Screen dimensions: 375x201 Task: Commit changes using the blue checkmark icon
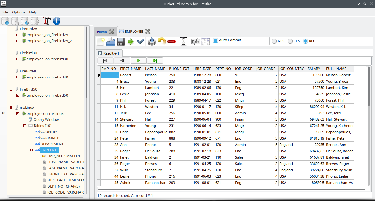click(140, 42)
